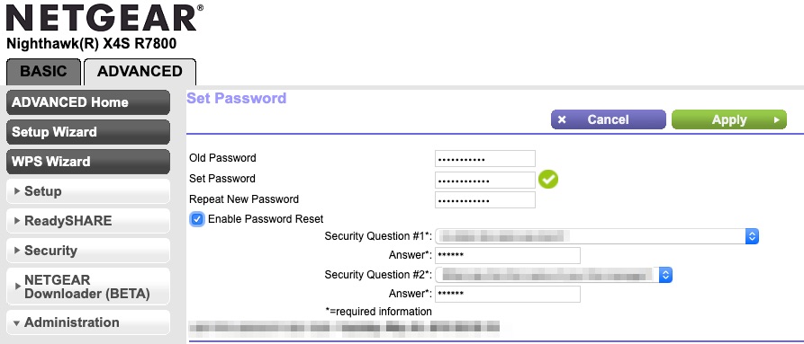
Task: Click the Old Password field
Action: pyautogui.click(x=485, y=158)
